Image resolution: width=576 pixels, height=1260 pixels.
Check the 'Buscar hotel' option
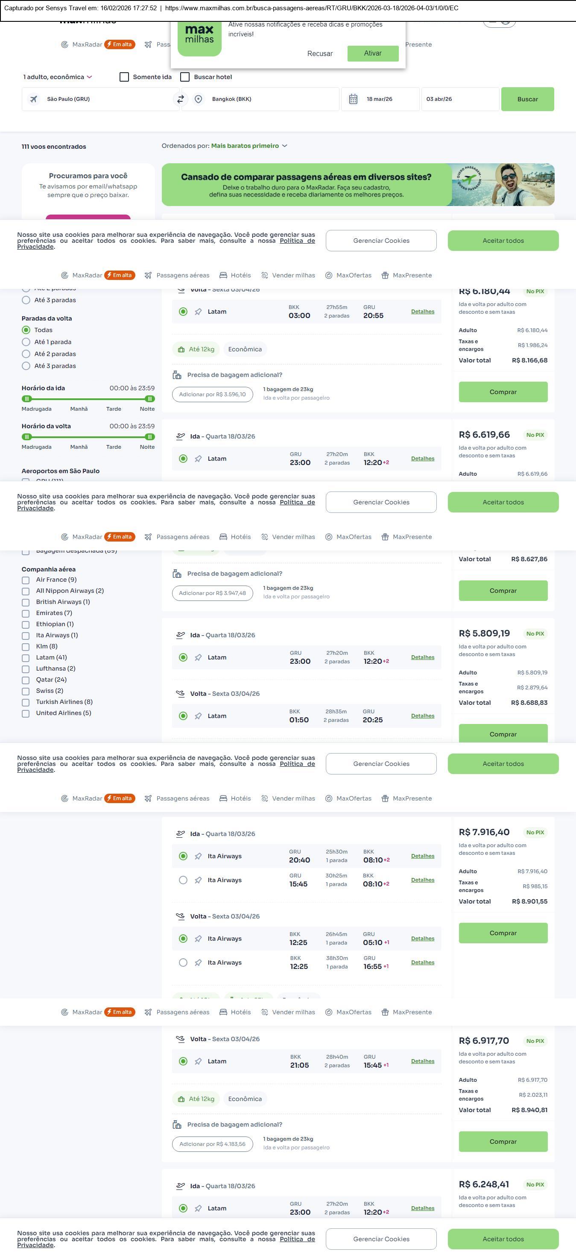pyautogui.click(x=185, y=77)
